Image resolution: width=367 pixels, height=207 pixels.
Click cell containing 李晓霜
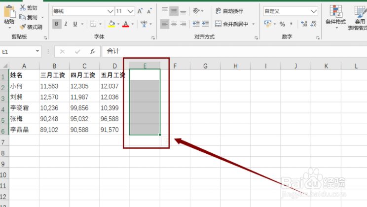[x=24, y=108]
